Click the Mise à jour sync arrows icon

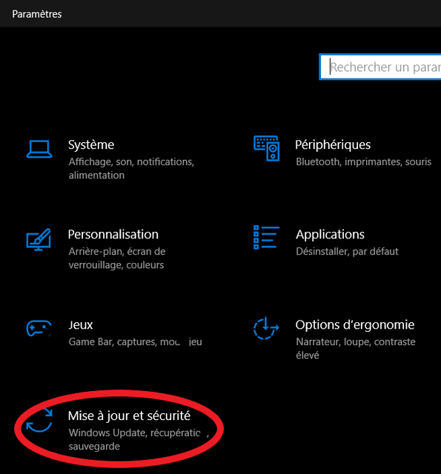[39, 420]
